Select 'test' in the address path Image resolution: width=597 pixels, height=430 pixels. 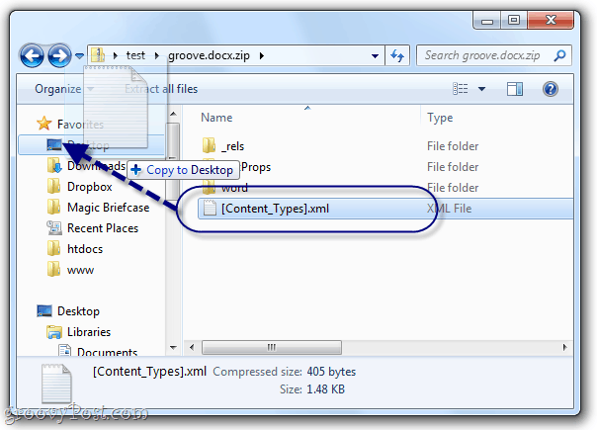[x=135, y=55]
